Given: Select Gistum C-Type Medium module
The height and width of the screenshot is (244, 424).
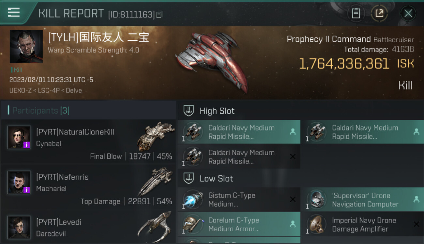Looking at the screenshot, I should tap(239, 200).
